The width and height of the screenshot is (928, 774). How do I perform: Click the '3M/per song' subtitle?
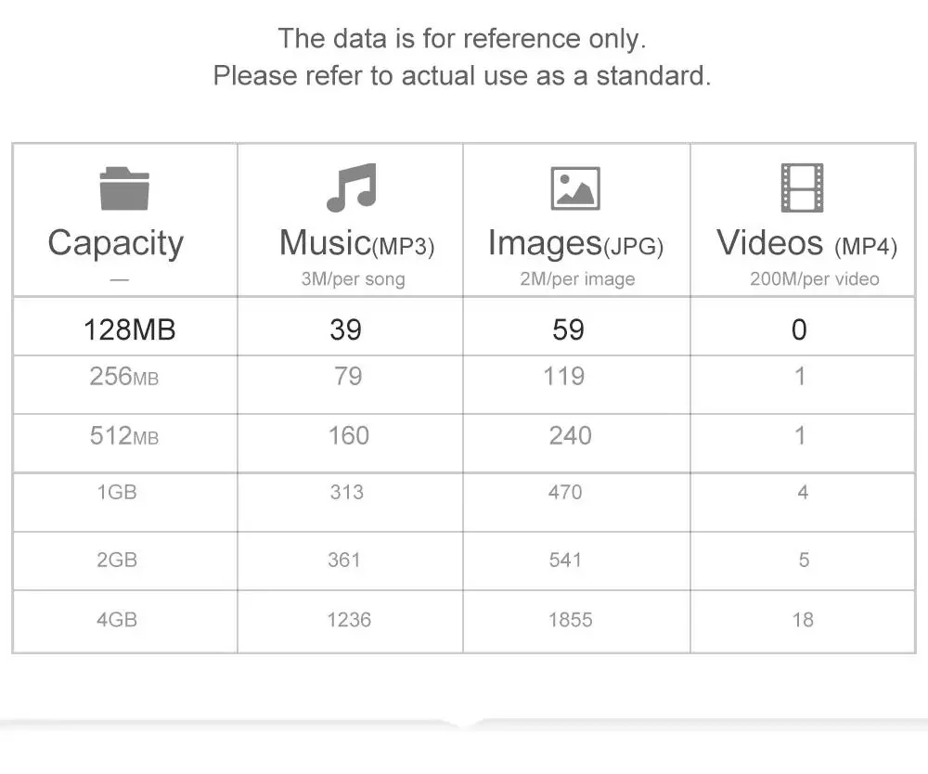(x=353, y=279)
